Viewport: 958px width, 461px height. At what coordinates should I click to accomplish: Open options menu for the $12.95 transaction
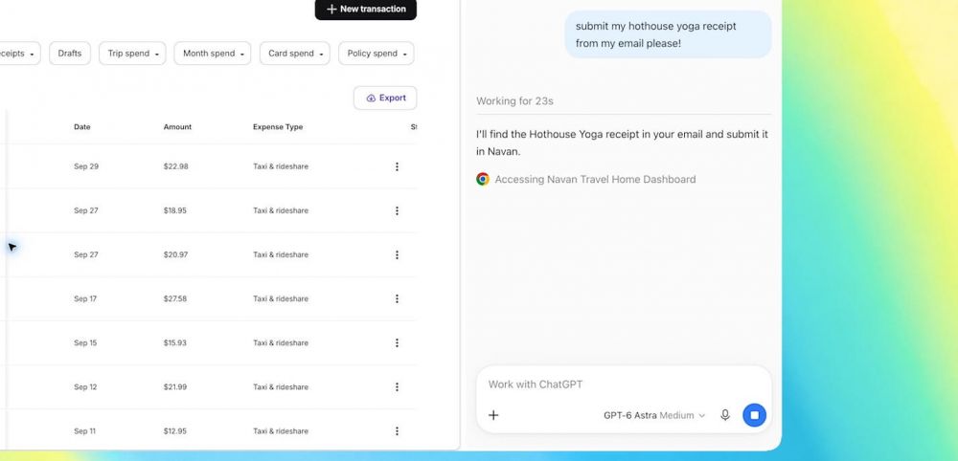397,431
